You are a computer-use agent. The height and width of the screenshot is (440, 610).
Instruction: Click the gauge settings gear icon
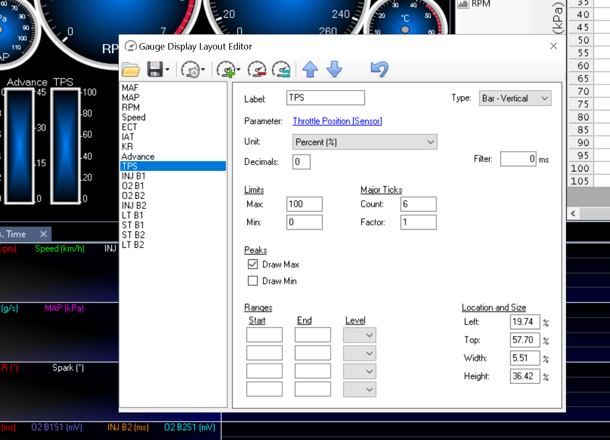[x=190, y=69]
